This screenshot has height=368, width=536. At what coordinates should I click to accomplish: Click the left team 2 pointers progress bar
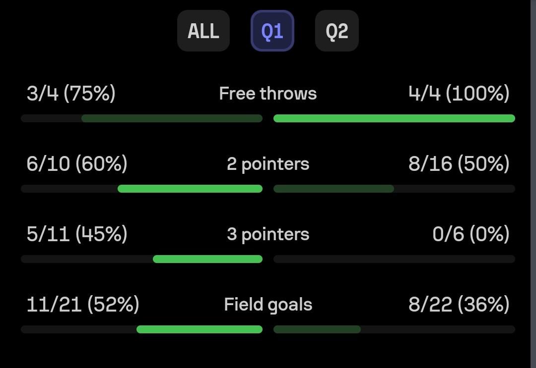coord(141,189)
